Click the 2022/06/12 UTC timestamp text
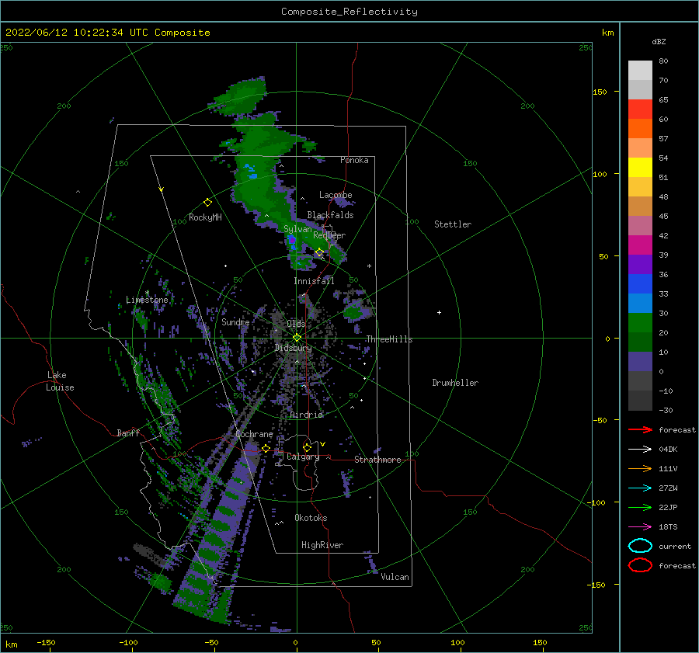This screenshot has height=653, width=699. click(x=107, y=33)
